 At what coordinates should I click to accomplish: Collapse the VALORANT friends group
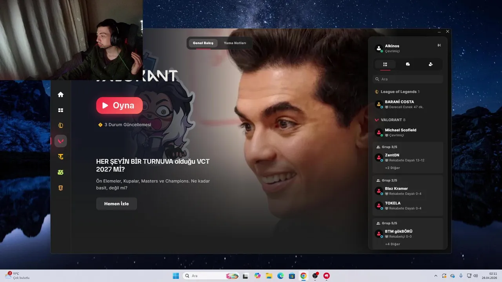[390, 120]
